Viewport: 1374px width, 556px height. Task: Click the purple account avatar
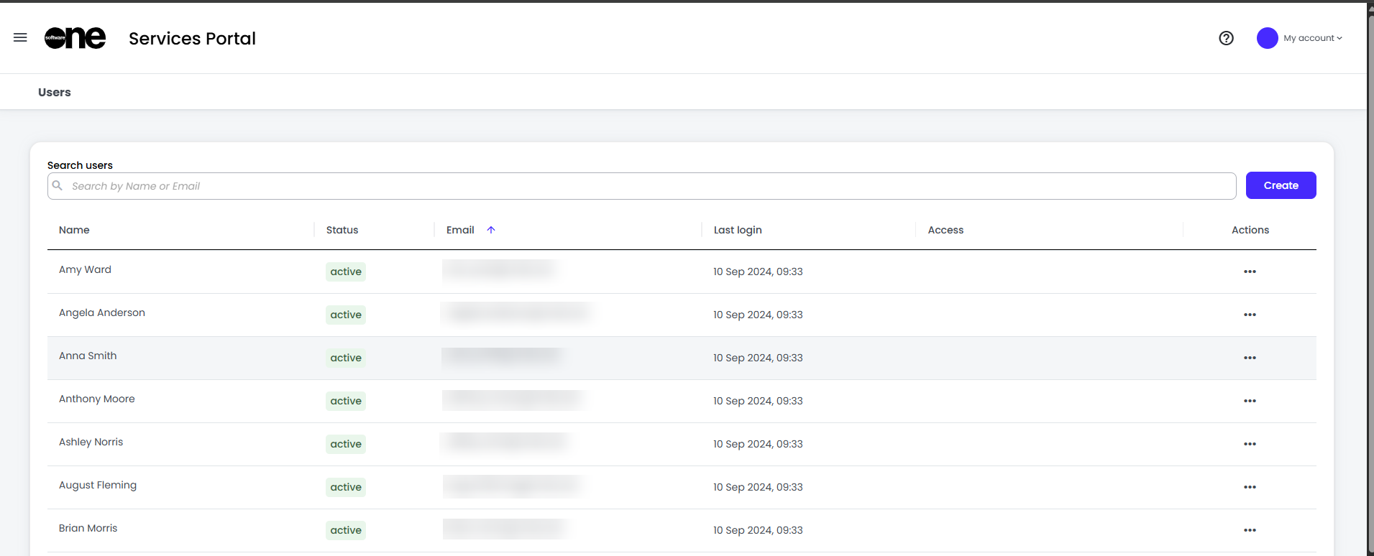click(1267, 38)
